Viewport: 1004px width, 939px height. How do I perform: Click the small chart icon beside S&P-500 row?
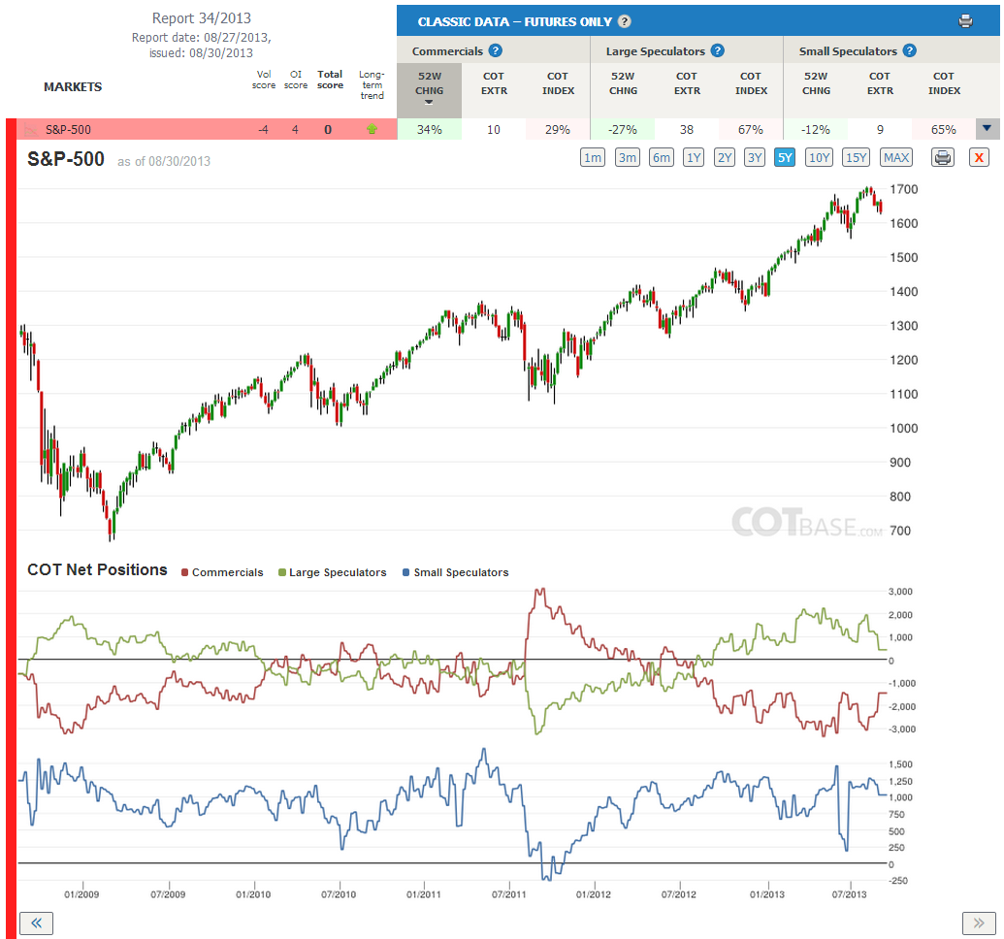[x=30, y=130]
